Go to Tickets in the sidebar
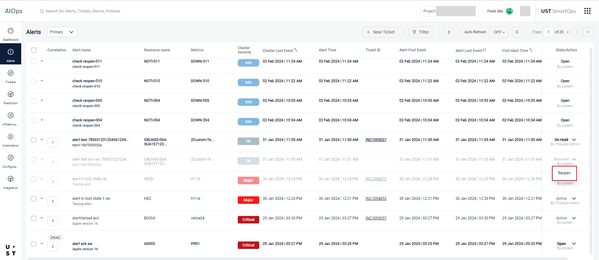This screenshot has height=260, width=599. coord(10,74)
